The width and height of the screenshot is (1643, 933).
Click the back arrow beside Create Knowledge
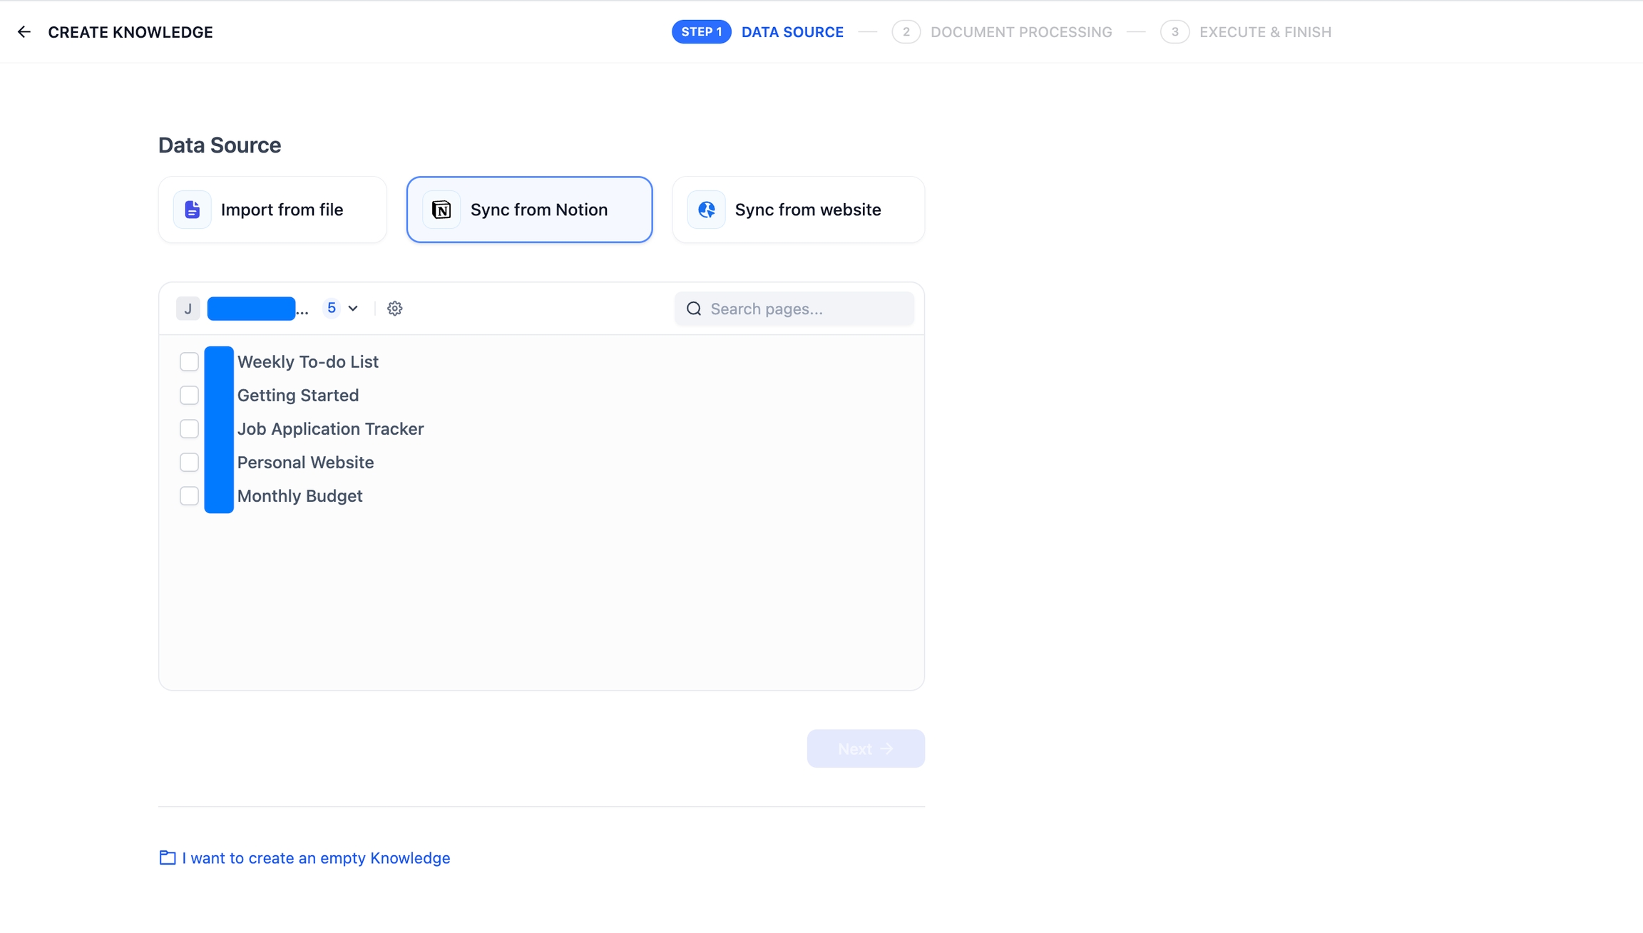coord(24,32)
